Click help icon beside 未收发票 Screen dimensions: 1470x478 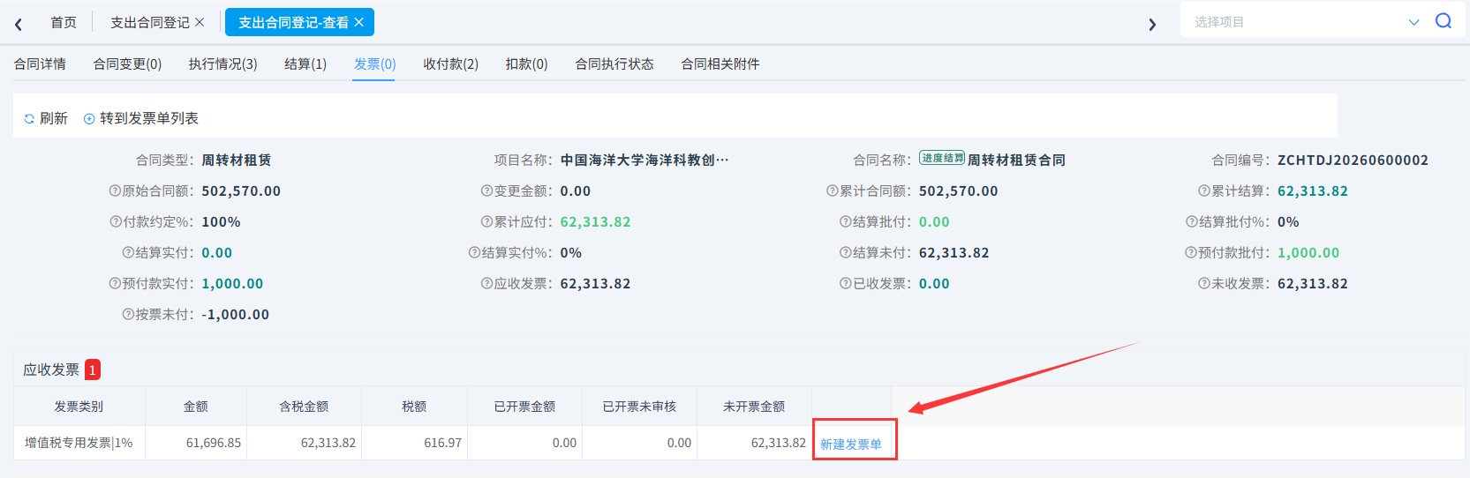click(x=1203, y=284)
